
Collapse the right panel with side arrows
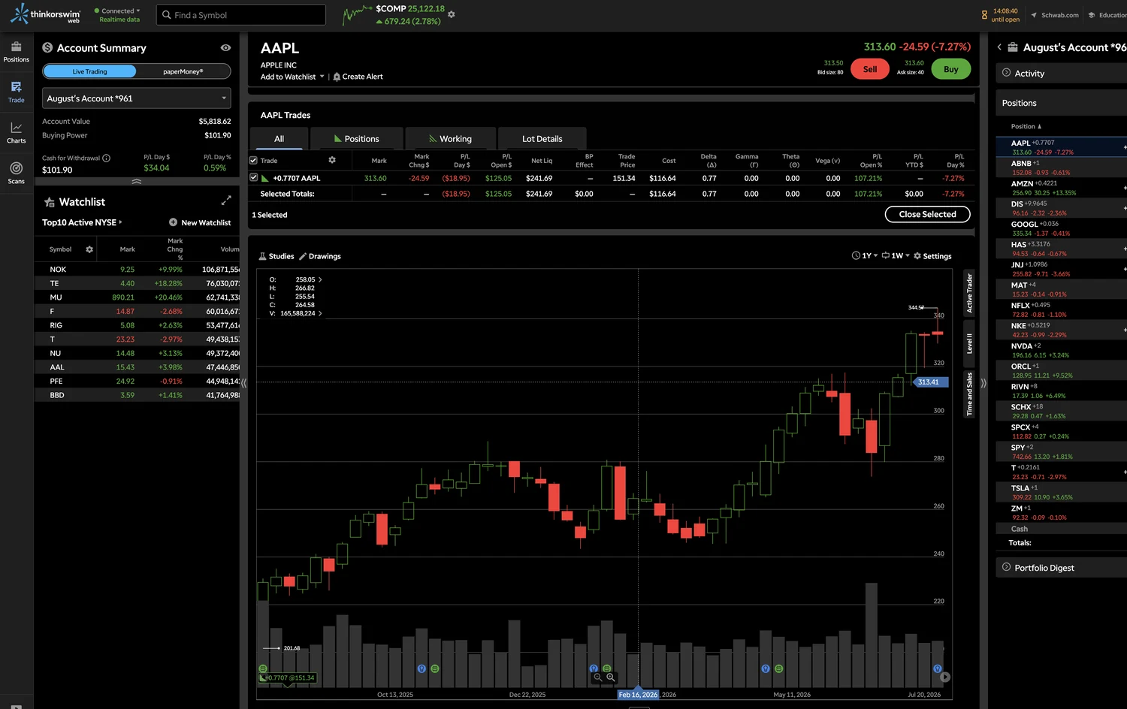coord(983,383)
